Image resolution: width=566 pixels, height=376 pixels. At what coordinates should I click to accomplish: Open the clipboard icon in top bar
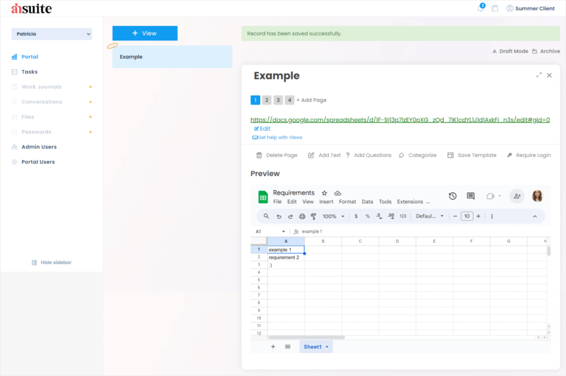point(495,8)
